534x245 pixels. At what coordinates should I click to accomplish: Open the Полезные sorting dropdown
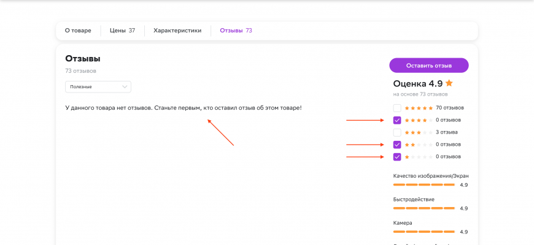pos(98,87)
